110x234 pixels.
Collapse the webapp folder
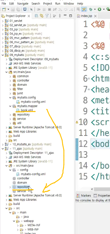(14, 221)
